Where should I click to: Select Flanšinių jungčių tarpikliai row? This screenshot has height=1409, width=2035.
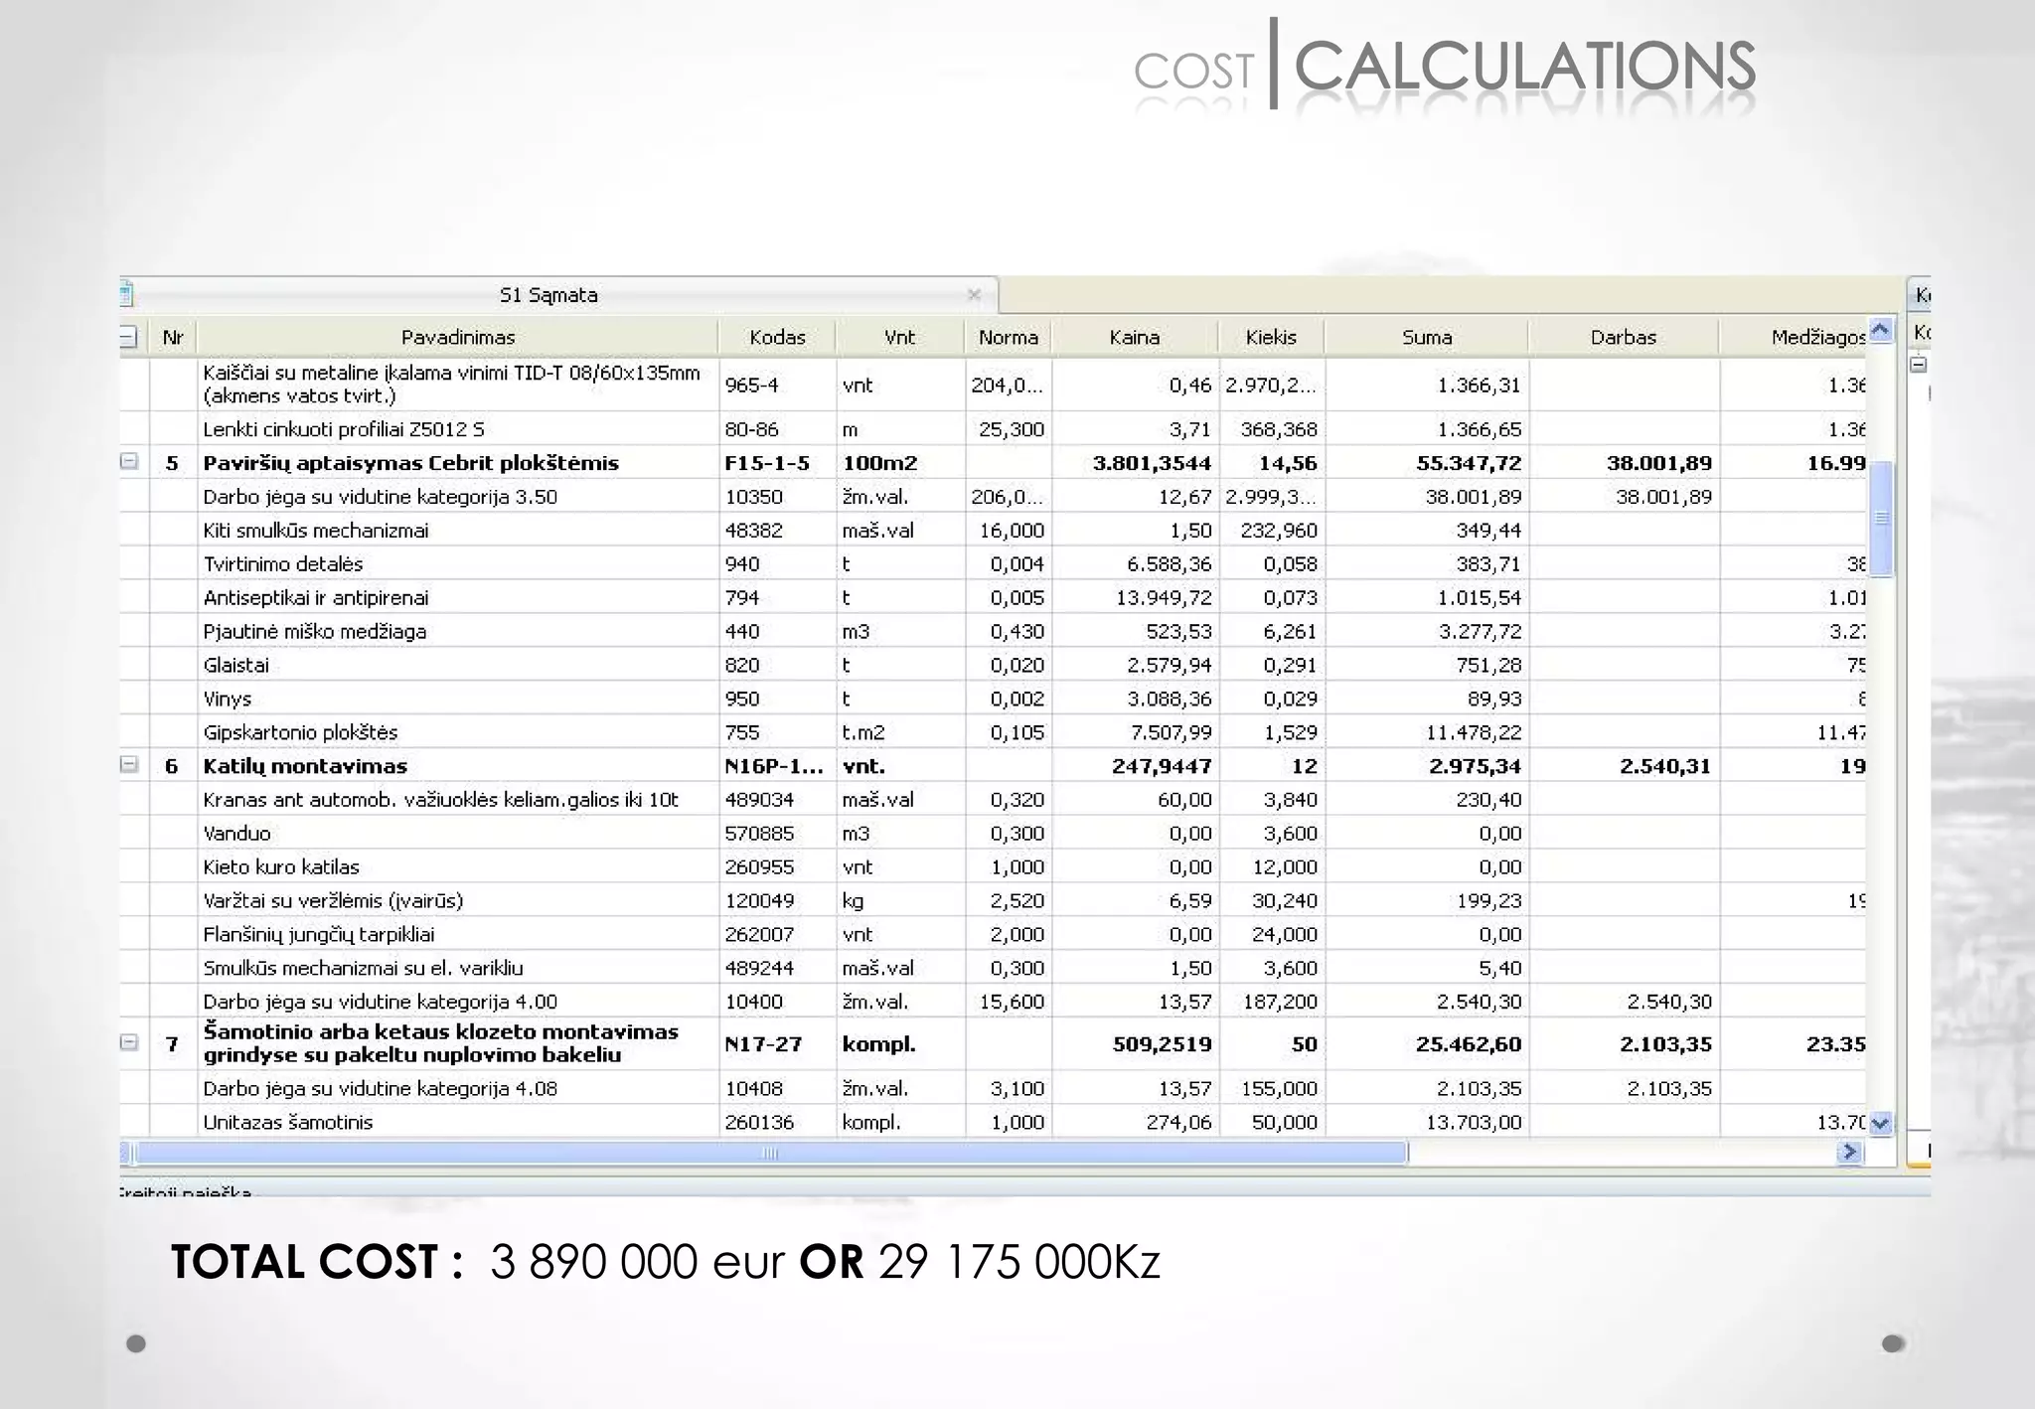click(994, 935)
